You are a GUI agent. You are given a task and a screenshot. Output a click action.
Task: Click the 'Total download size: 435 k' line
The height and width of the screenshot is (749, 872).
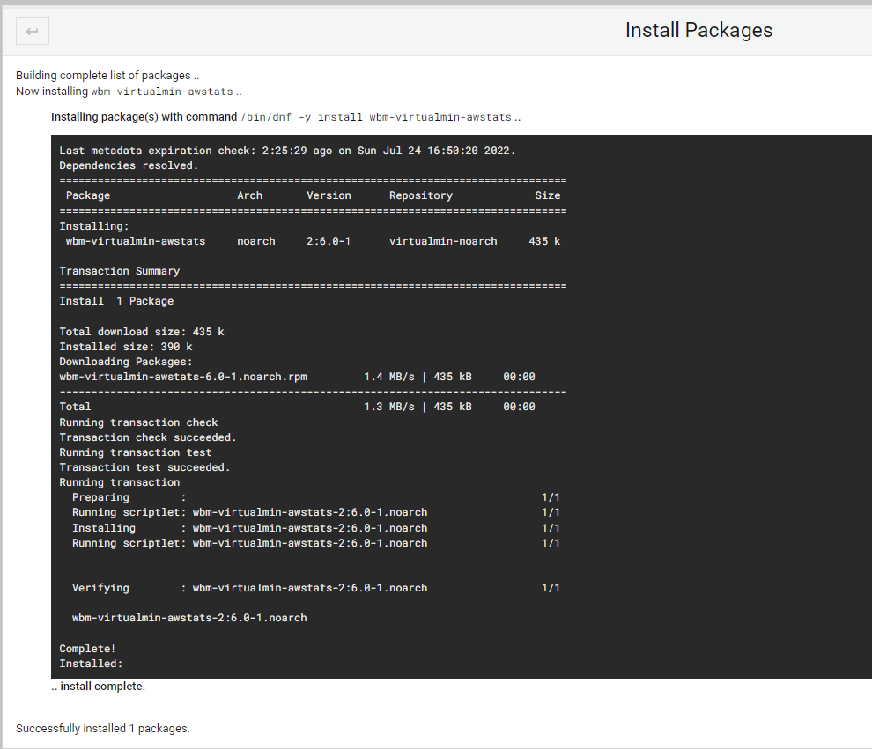coord(142,332)
